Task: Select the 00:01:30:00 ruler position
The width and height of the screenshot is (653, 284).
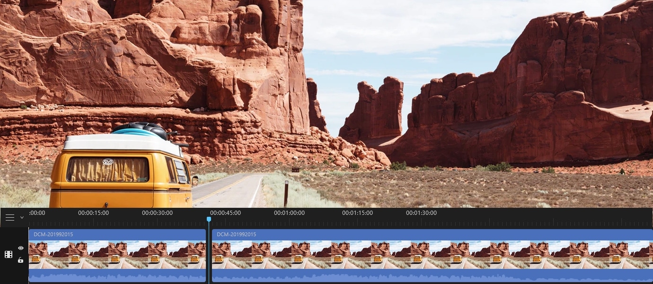Action: coord(421,213)
